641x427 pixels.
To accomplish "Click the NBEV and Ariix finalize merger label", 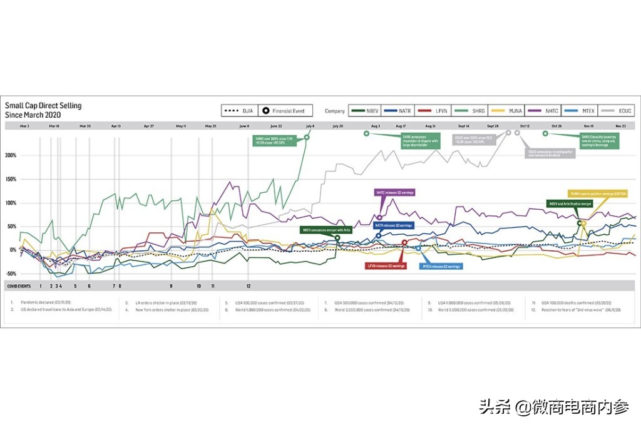I will 568,203.
